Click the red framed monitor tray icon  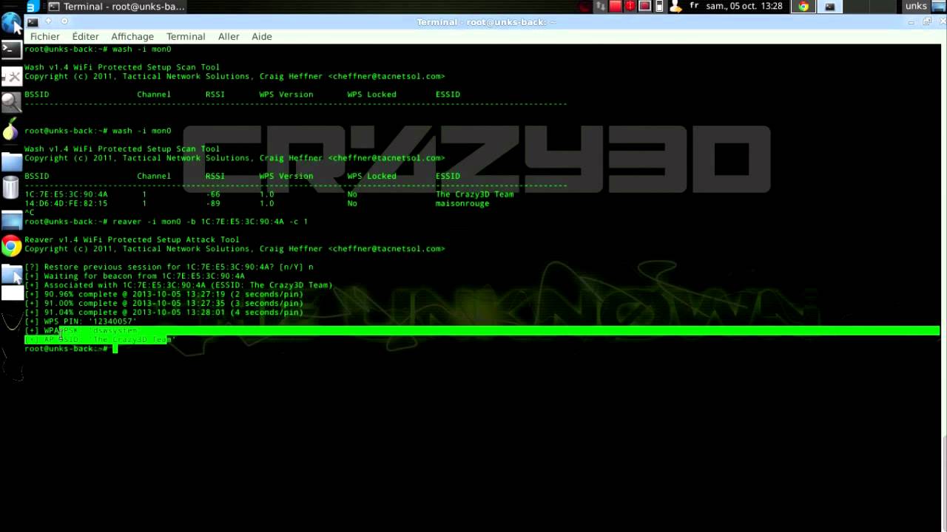(x=644, y=7)
